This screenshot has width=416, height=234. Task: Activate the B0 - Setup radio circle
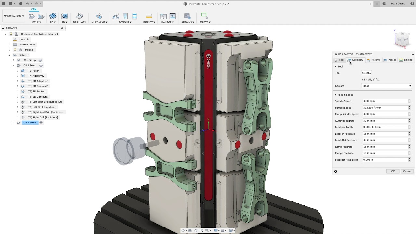[40, 60]
